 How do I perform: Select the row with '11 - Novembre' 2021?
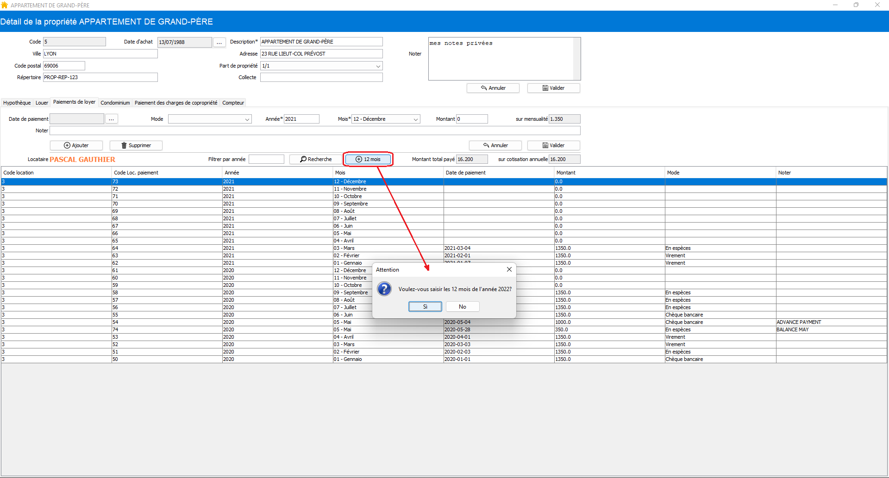[x=444, y=189]
